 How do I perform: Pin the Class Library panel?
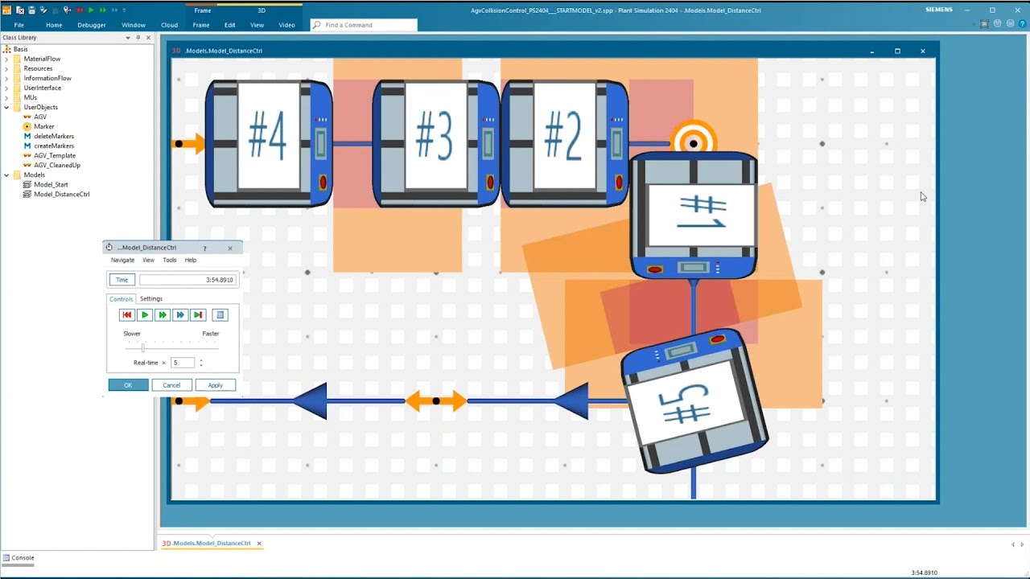138,38
